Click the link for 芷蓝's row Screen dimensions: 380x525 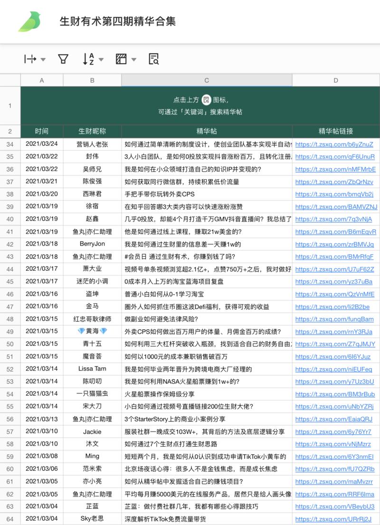click(335, 506)
